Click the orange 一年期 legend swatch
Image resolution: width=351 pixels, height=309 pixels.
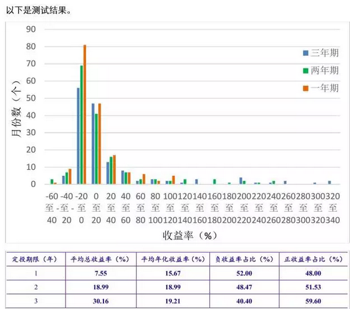pos(305,88)
